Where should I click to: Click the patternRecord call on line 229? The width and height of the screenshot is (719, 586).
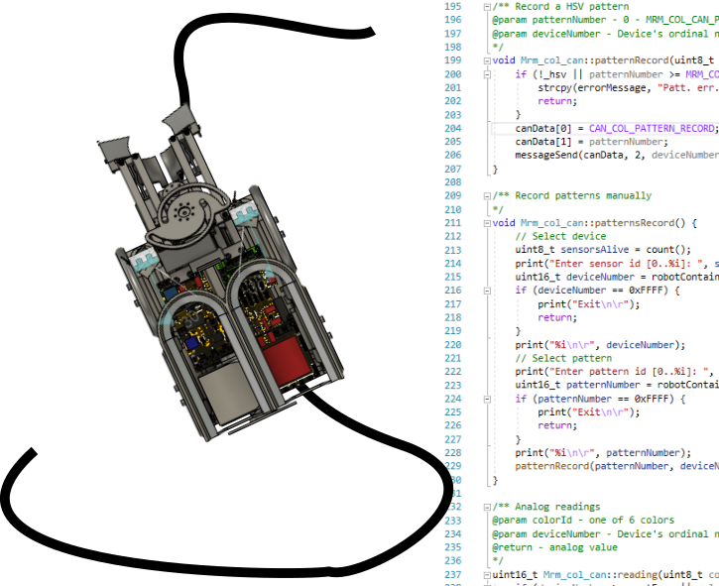551,466
